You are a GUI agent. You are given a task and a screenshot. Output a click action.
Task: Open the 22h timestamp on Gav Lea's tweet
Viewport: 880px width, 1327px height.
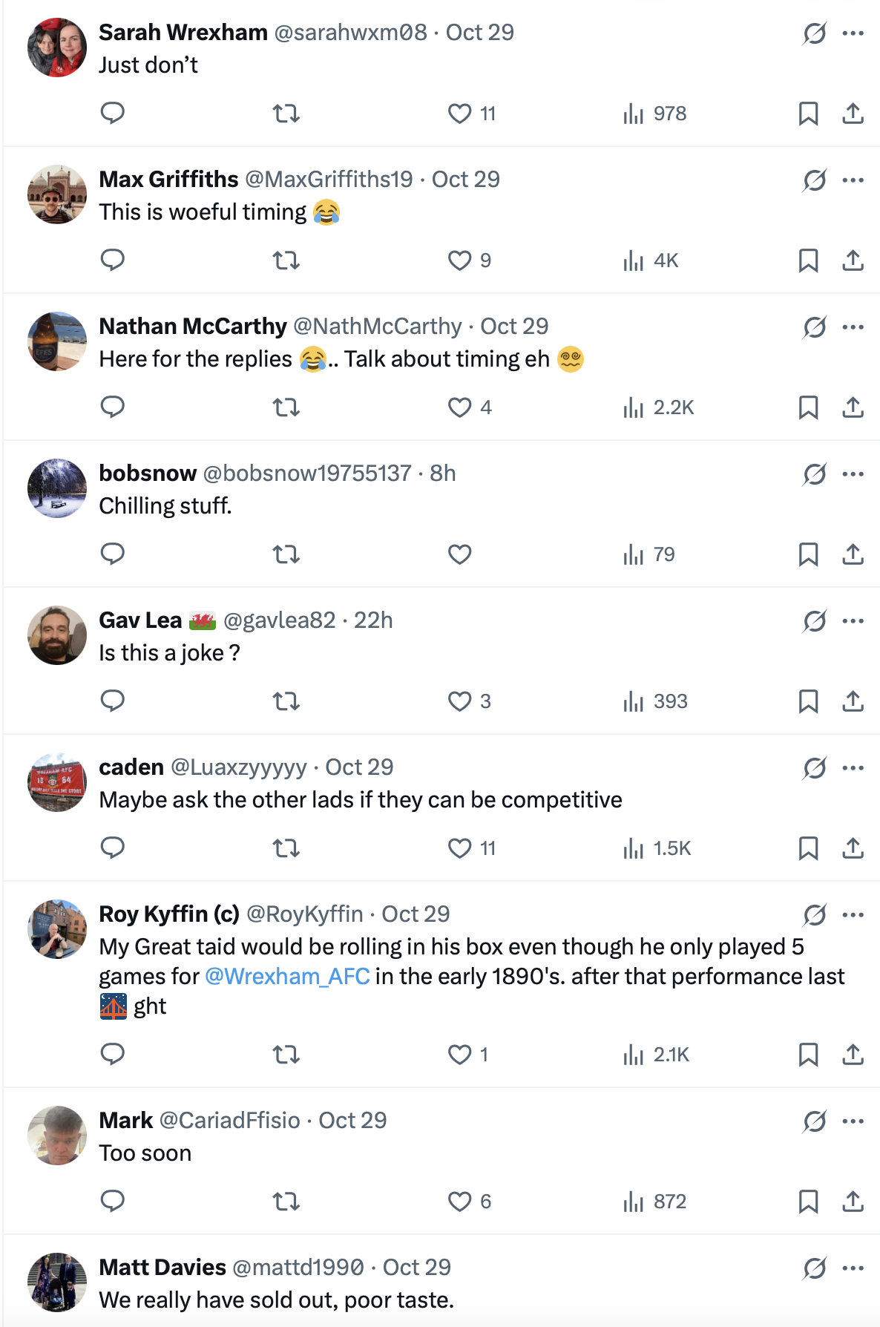coord(373,620)
